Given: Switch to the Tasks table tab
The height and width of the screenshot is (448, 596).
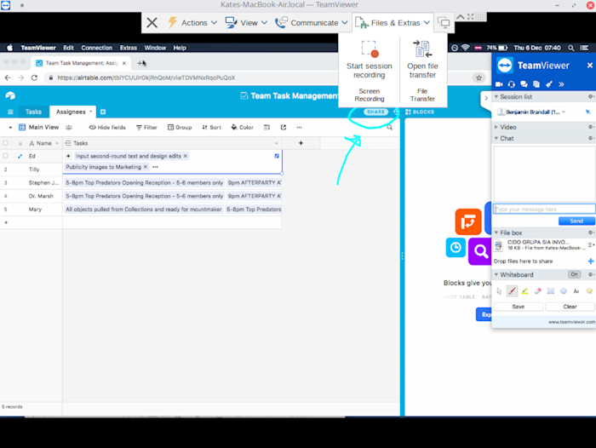Looking at the screenshot, I should point(33,112).
